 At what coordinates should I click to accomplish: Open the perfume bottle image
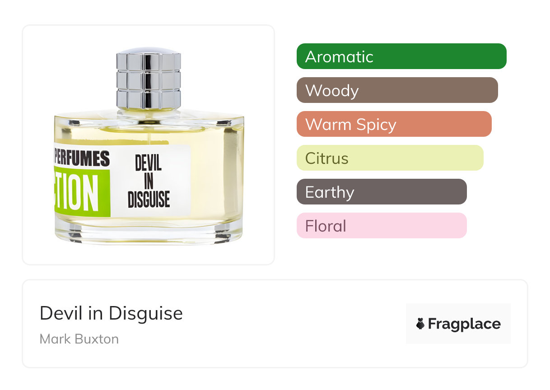pos(149,145)
